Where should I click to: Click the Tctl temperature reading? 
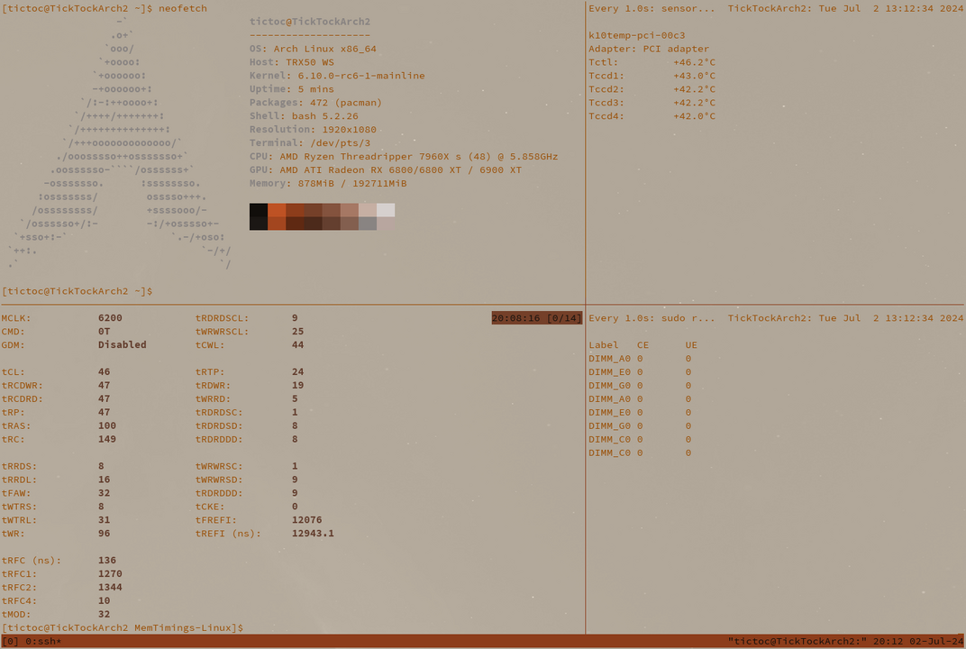(694, 62)
